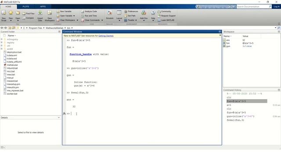Expand the win64 folder
Image resolution: width=281 pixels, height=158 pixels.
coord(2,49)
